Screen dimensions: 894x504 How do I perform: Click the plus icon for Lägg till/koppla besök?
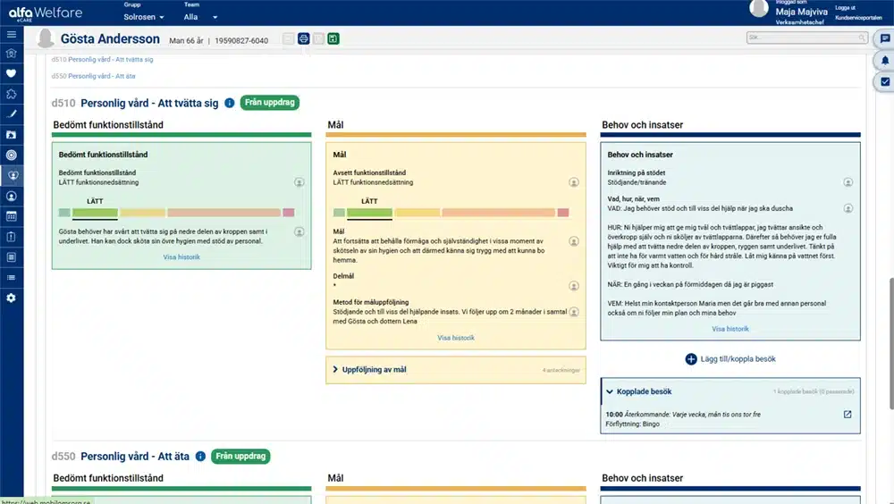pyautogui.click(x=691, y=359)
